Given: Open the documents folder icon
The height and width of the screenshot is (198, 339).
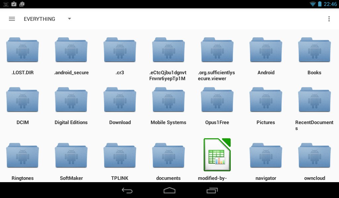Looking at the screenshot, I should click(169, 155).
